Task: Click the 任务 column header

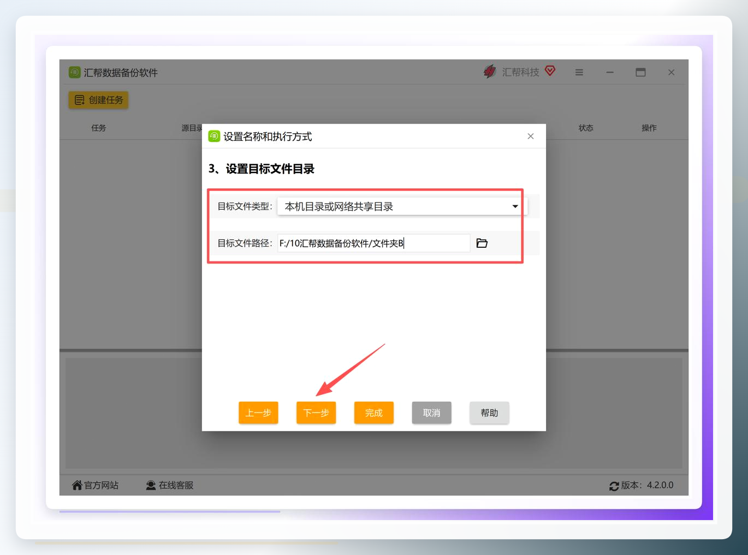Action: [99, 128]
